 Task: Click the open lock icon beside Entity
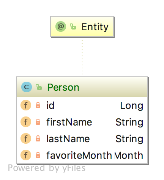click(x=73, y=26)
